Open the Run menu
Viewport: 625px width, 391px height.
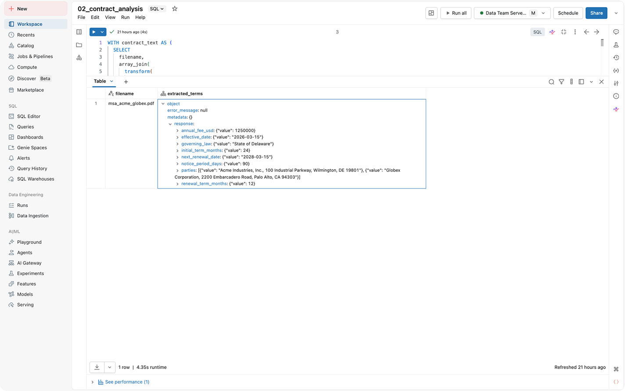(125, 18)
